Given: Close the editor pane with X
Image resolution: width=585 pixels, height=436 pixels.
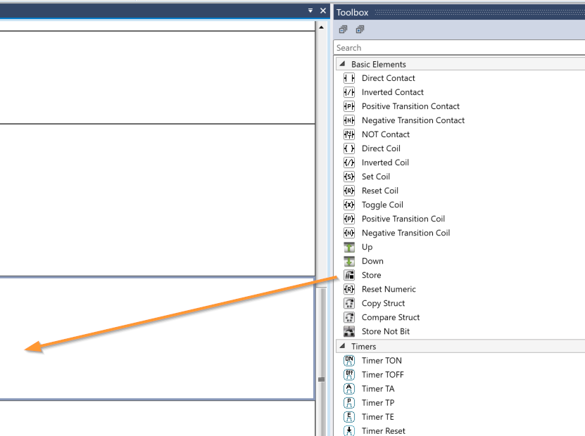Looking at the screenshot, I should point(323,11).
